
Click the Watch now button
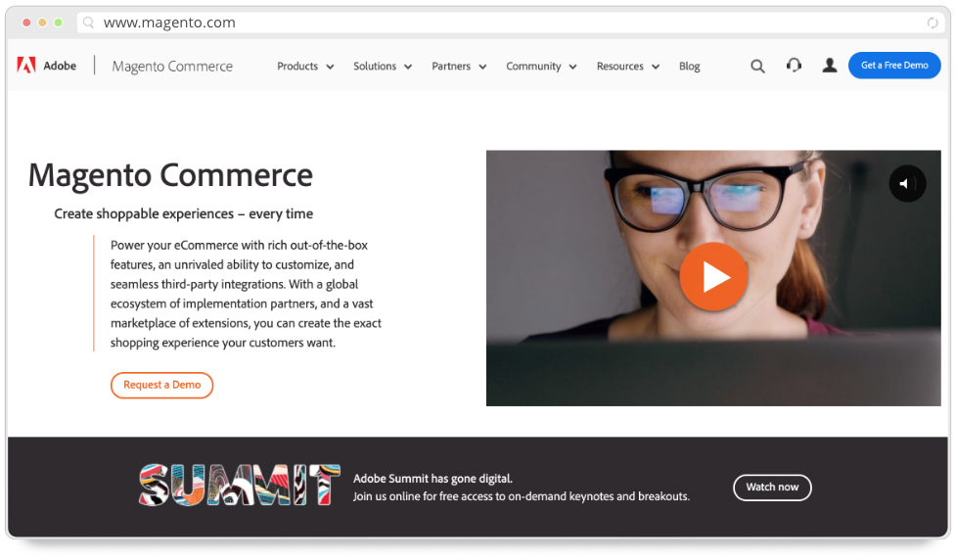(772, 488)
